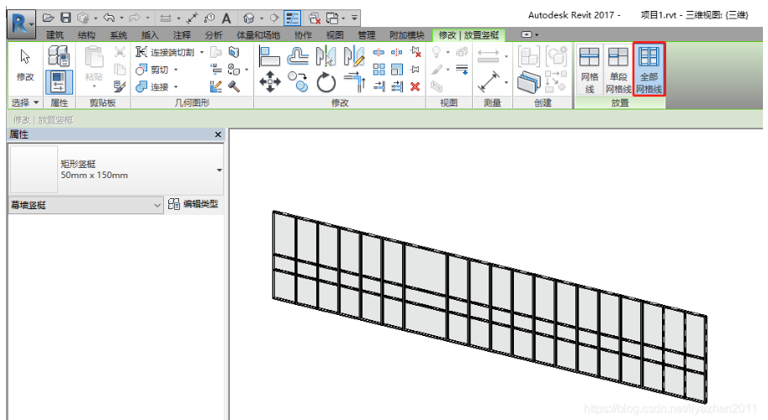Viewport: 768px width, 420px height.
Task: Click the 连接 join geometry tool
Action: click(x=153, y=87)
